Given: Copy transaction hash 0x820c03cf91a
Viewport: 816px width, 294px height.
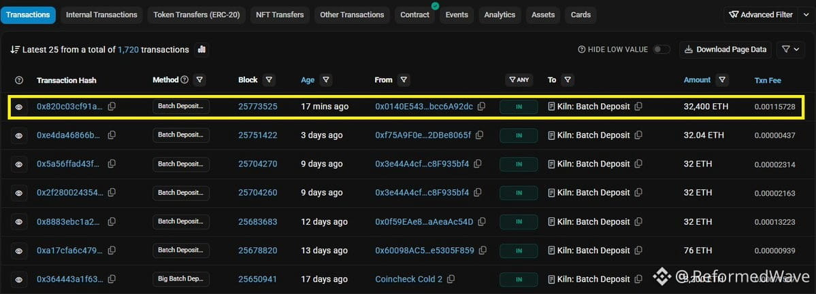Looking at the screenshot, I should pos(112,107).
